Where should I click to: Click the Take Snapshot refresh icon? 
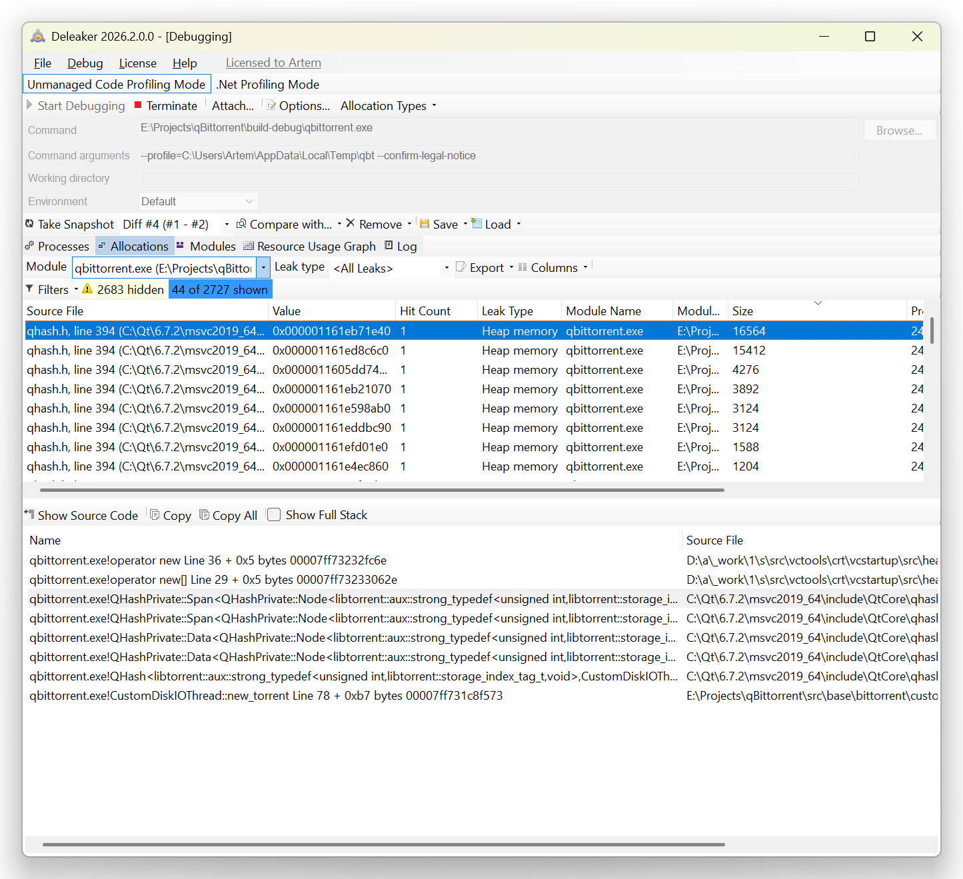[29, 224]
